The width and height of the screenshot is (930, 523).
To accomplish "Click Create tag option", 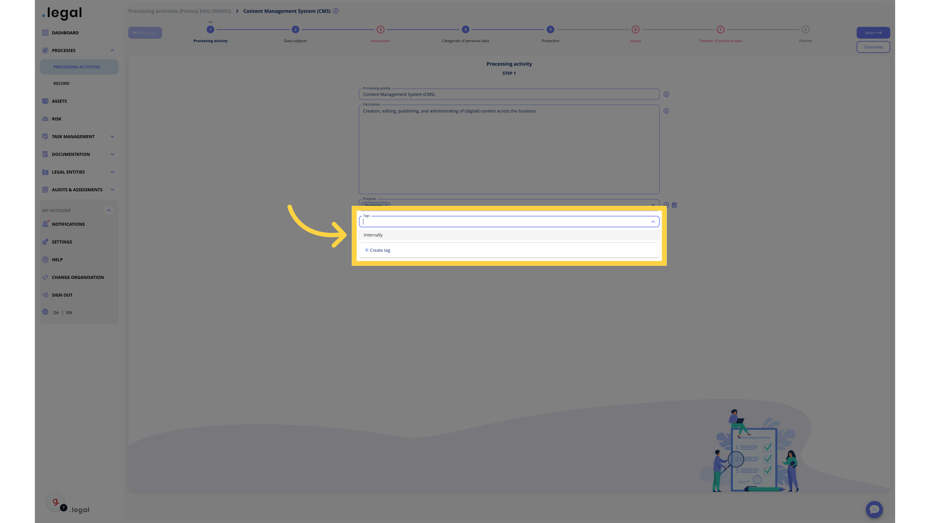I will pyautogui.click(x=377, y=250).
